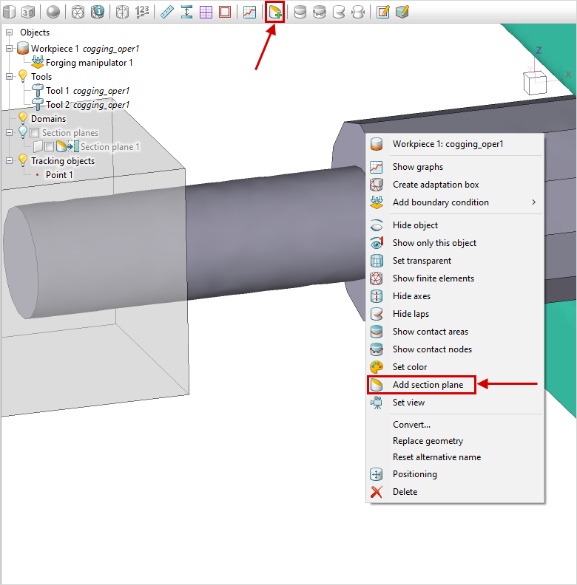Open the graphs toolbar icon
The image size is (577, 585).
pyautogui.click(x=250, y=12)
